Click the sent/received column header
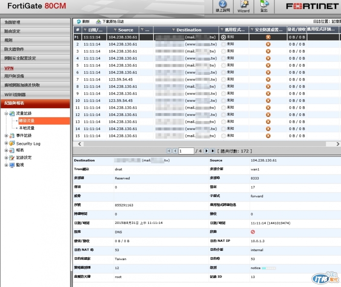This screenshot has height=287, width=341. point(297,29)
